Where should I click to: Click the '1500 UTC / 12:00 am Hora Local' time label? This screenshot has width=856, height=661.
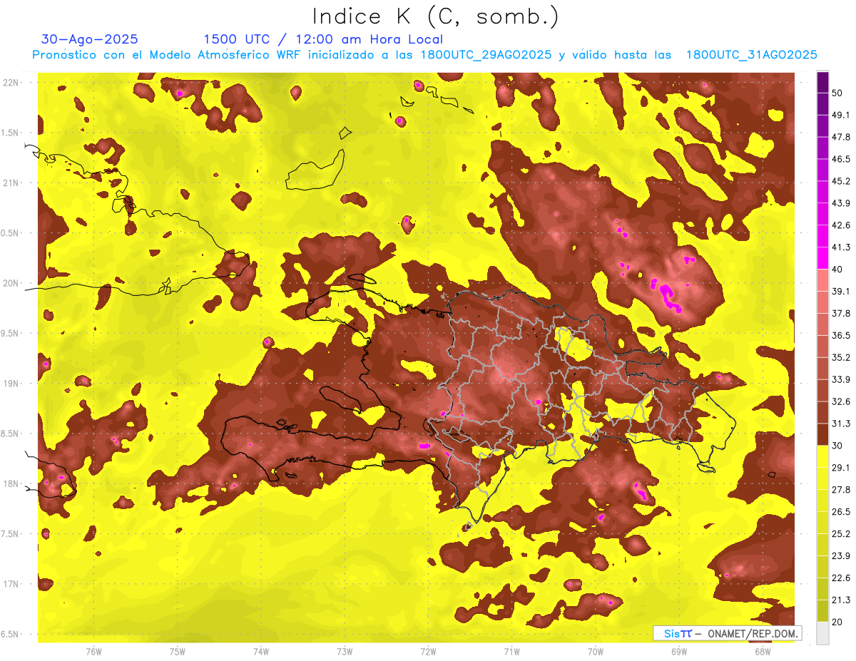pyautogui.click(x=323, y=39)
